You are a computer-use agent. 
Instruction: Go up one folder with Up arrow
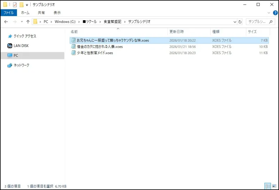pyautogui.click(x=28, y=22)
